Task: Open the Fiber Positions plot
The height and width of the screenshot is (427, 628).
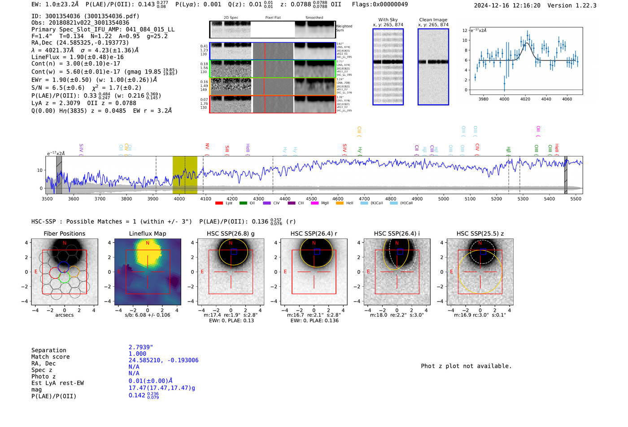Action: click(x=64, y=272)
